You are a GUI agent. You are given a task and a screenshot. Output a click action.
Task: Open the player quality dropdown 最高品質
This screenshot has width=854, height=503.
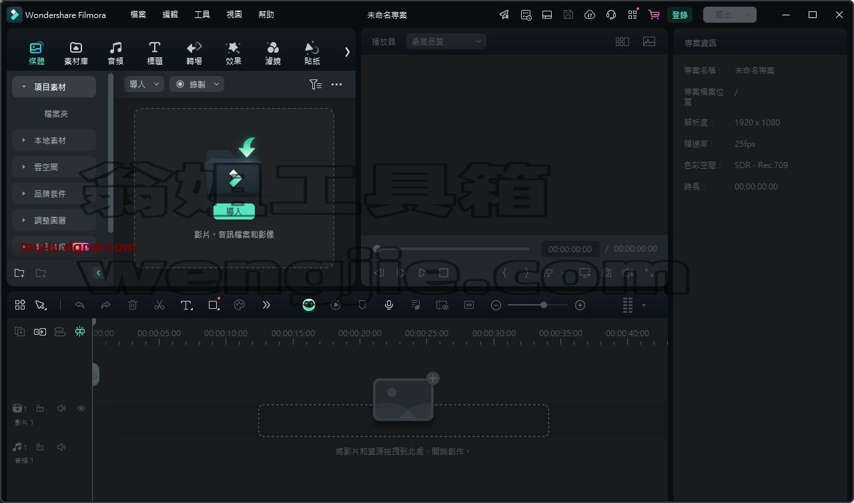click(446, 41)
